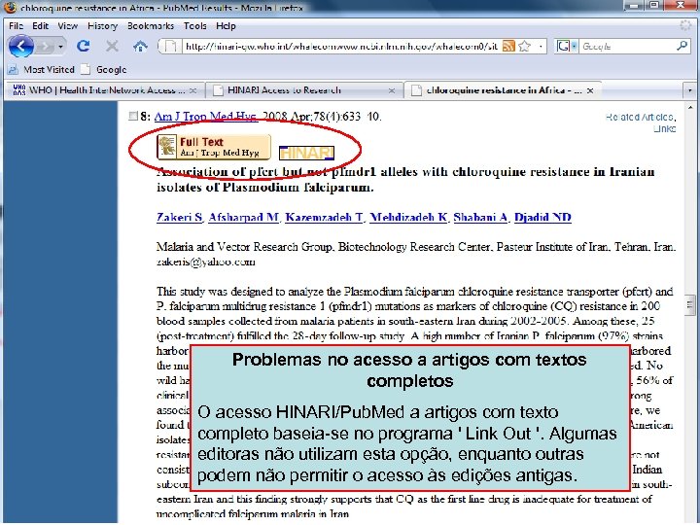
Task: Click the magnifier search icon
Action: tap(682, 46)
